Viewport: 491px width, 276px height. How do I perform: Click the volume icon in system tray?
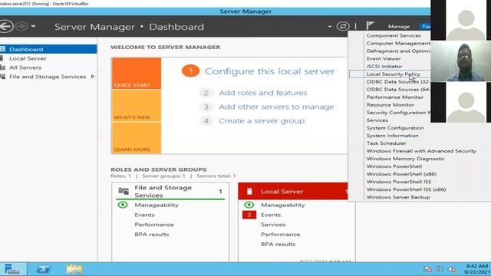pos(452,269)
